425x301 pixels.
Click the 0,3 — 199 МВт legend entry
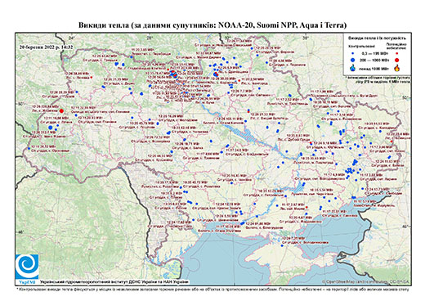coord(374,54)
